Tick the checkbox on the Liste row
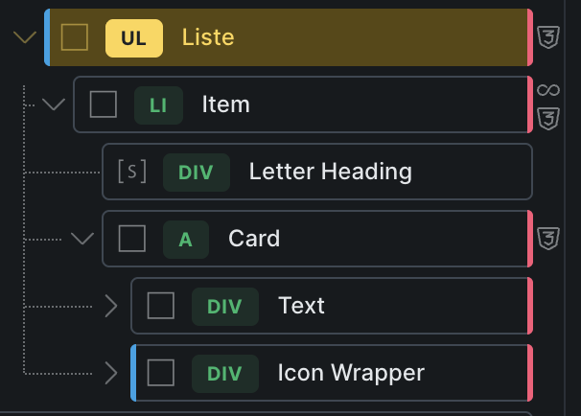This screenshot has width=581, height=416. 75,37
